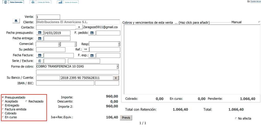
Task: Click the Previs button
Action: point(126,118)
